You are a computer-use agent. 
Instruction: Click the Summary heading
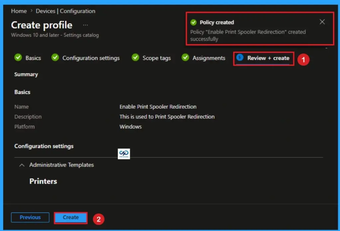point(26,75)
